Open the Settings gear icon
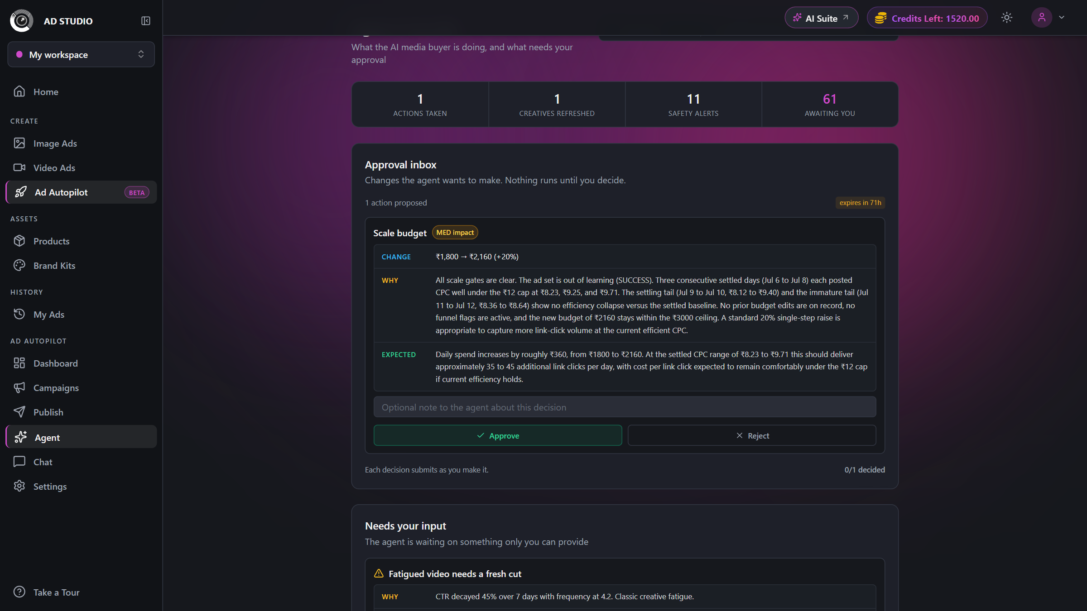1087x611 pixels. [x=19, y=486]
